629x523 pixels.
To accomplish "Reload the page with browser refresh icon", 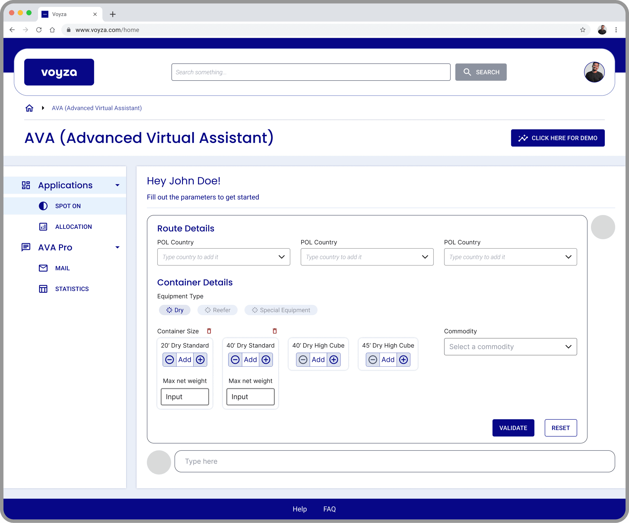I will pyautogui.click(x=39, y=30).
